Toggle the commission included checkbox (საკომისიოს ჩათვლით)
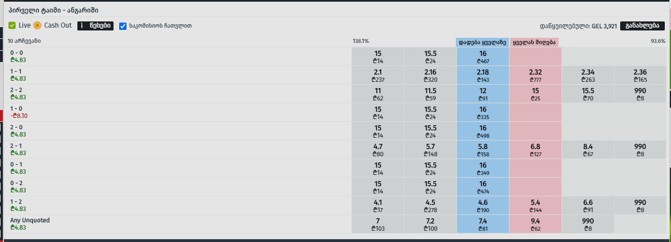Image resolution: width=671 pixels, height=242 pixels. click(x=123, y=26)
